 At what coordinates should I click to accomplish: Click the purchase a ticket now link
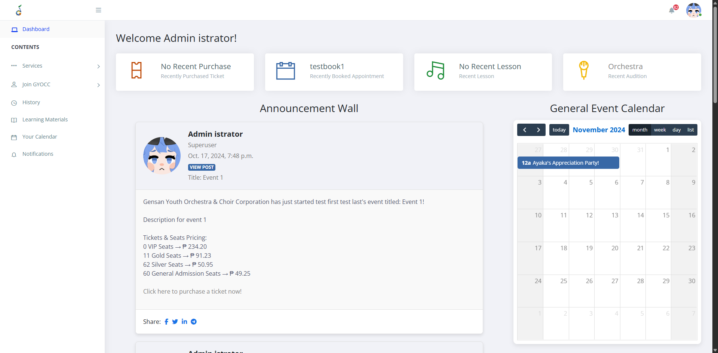[x=192, y=291]
